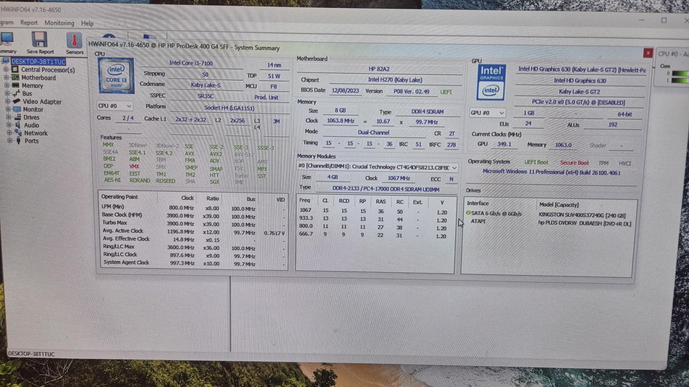The image size is (689, 387).
Task: Open the GPU #0 selector dropdown
Action: click(x=487, y=113)
